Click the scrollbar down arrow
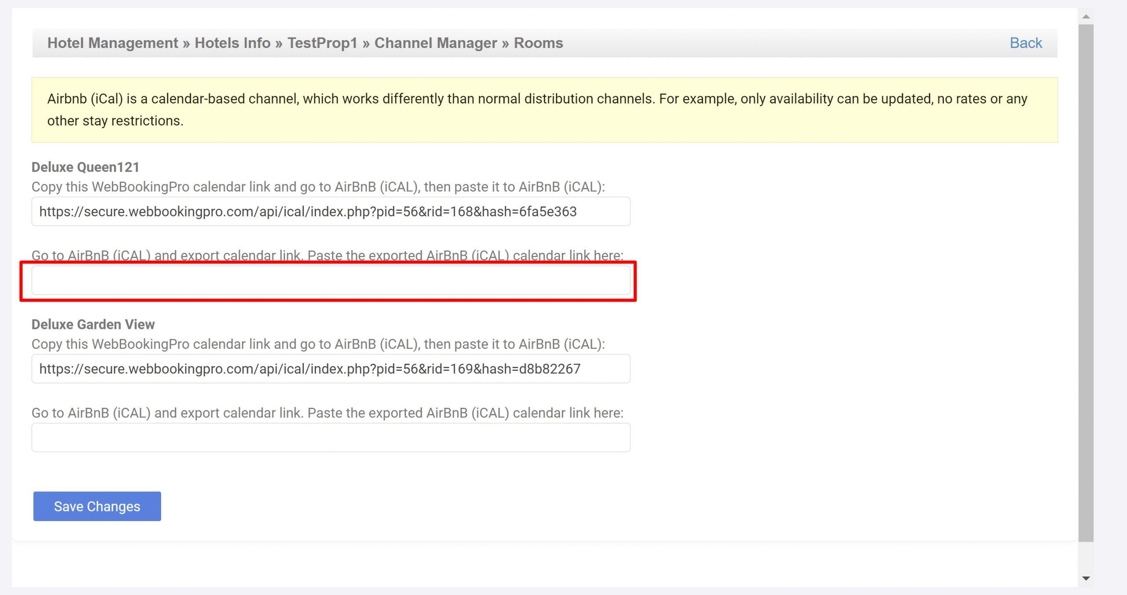The height and width of the screenshot is (595, 1127). point(1086,578)
